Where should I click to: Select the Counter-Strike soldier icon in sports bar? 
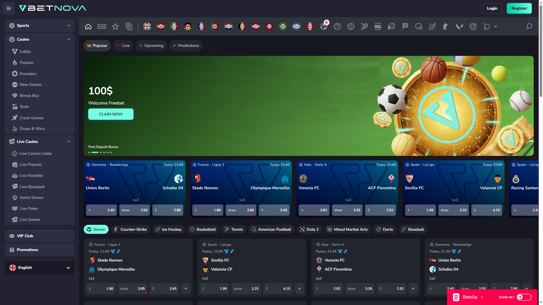tap(446, 27)
